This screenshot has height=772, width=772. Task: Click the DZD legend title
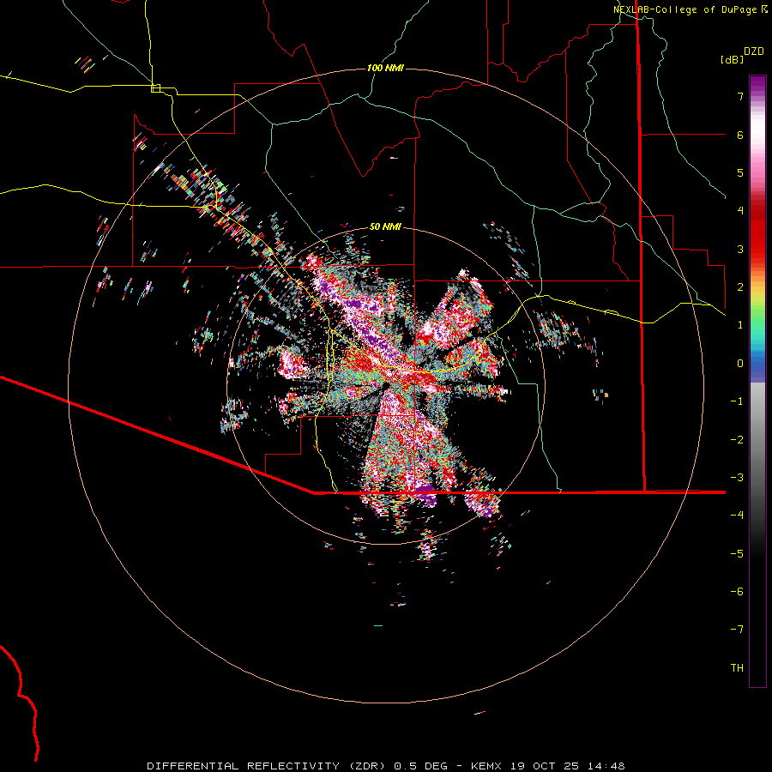click(754, 51)
